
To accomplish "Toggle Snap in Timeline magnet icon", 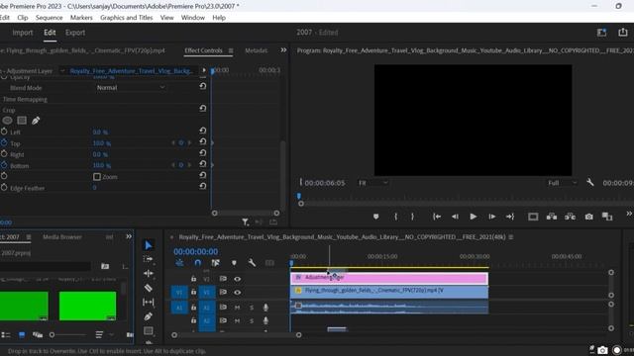I will click(197, 263).
